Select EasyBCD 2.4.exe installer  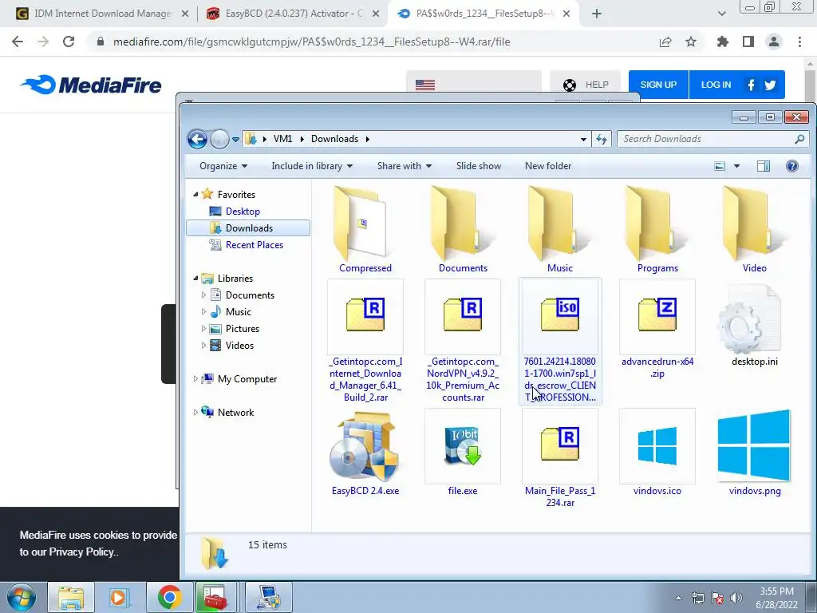[x=365, y=453]
